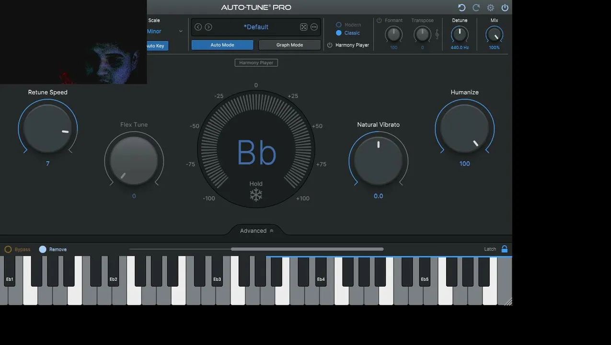Image resolution: width=611 pixels, height=345 pixels.
Task: Click the random preset dice icon
Action: click(303, 27)
